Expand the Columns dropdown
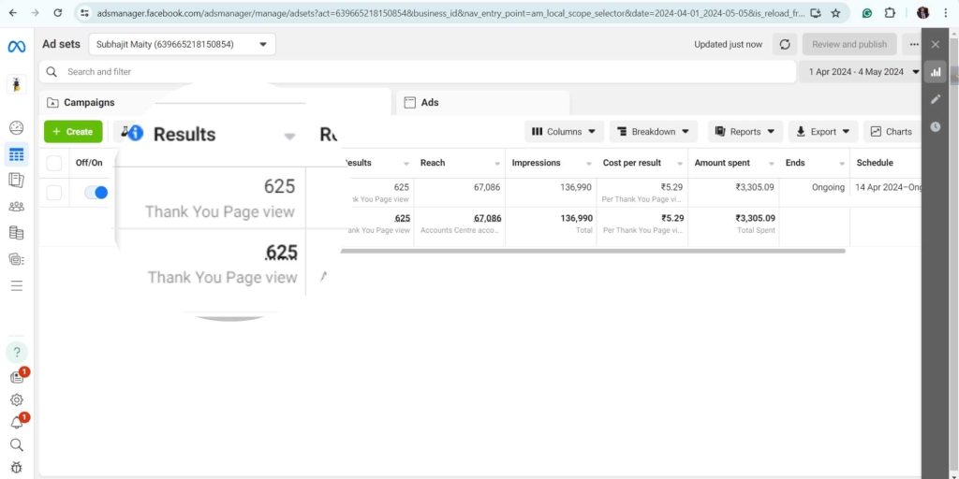Viewport: 959px width, 479px height. coord(564,131)
